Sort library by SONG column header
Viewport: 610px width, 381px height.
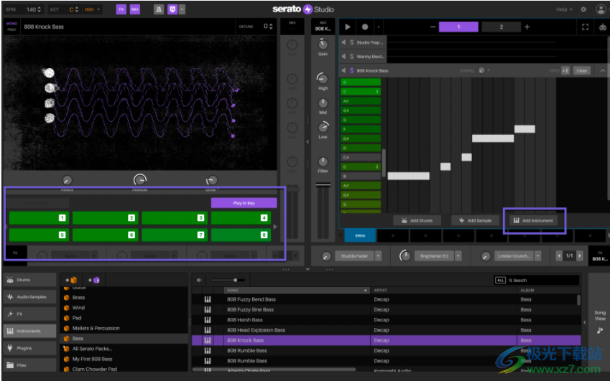click(x=297, y=290)
